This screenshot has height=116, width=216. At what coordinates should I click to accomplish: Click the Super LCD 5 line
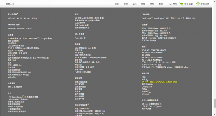click(80, 23)
